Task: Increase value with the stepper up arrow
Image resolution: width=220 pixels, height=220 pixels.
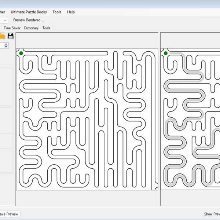Action: pyautogui.click(x=6, y=44)
